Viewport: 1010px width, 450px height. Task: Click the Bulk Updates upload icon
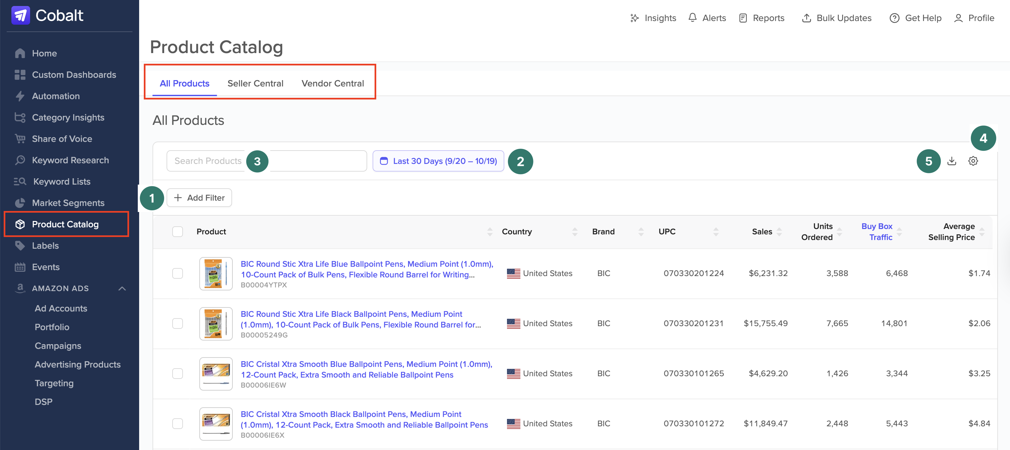pyautogui.click(x=807, y=18)
